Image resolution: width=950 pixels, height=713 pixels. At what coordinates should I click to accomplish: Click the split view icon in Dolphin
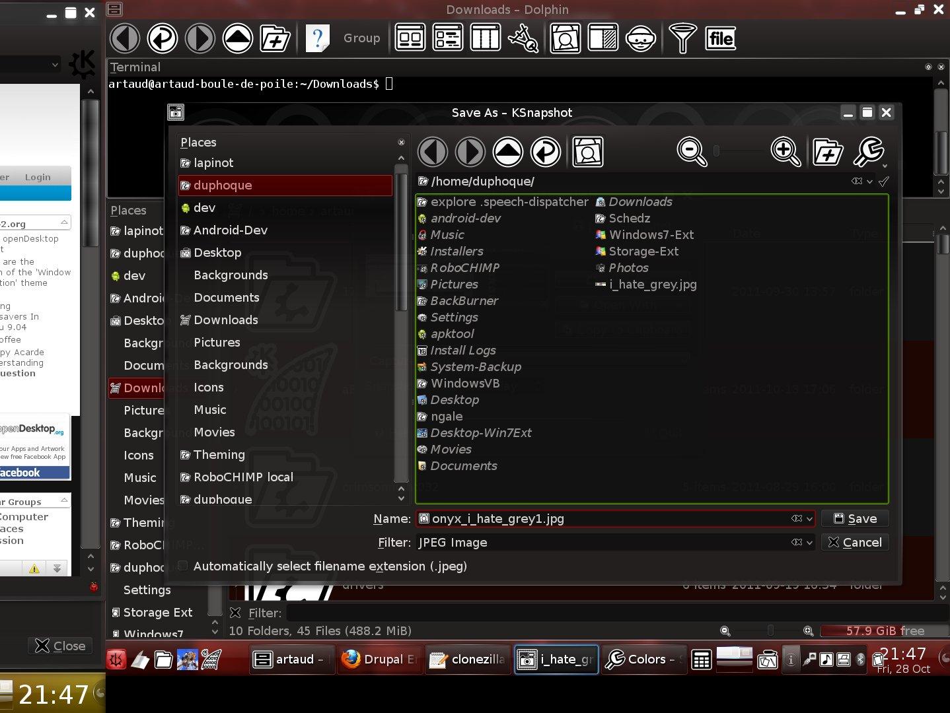603,38
